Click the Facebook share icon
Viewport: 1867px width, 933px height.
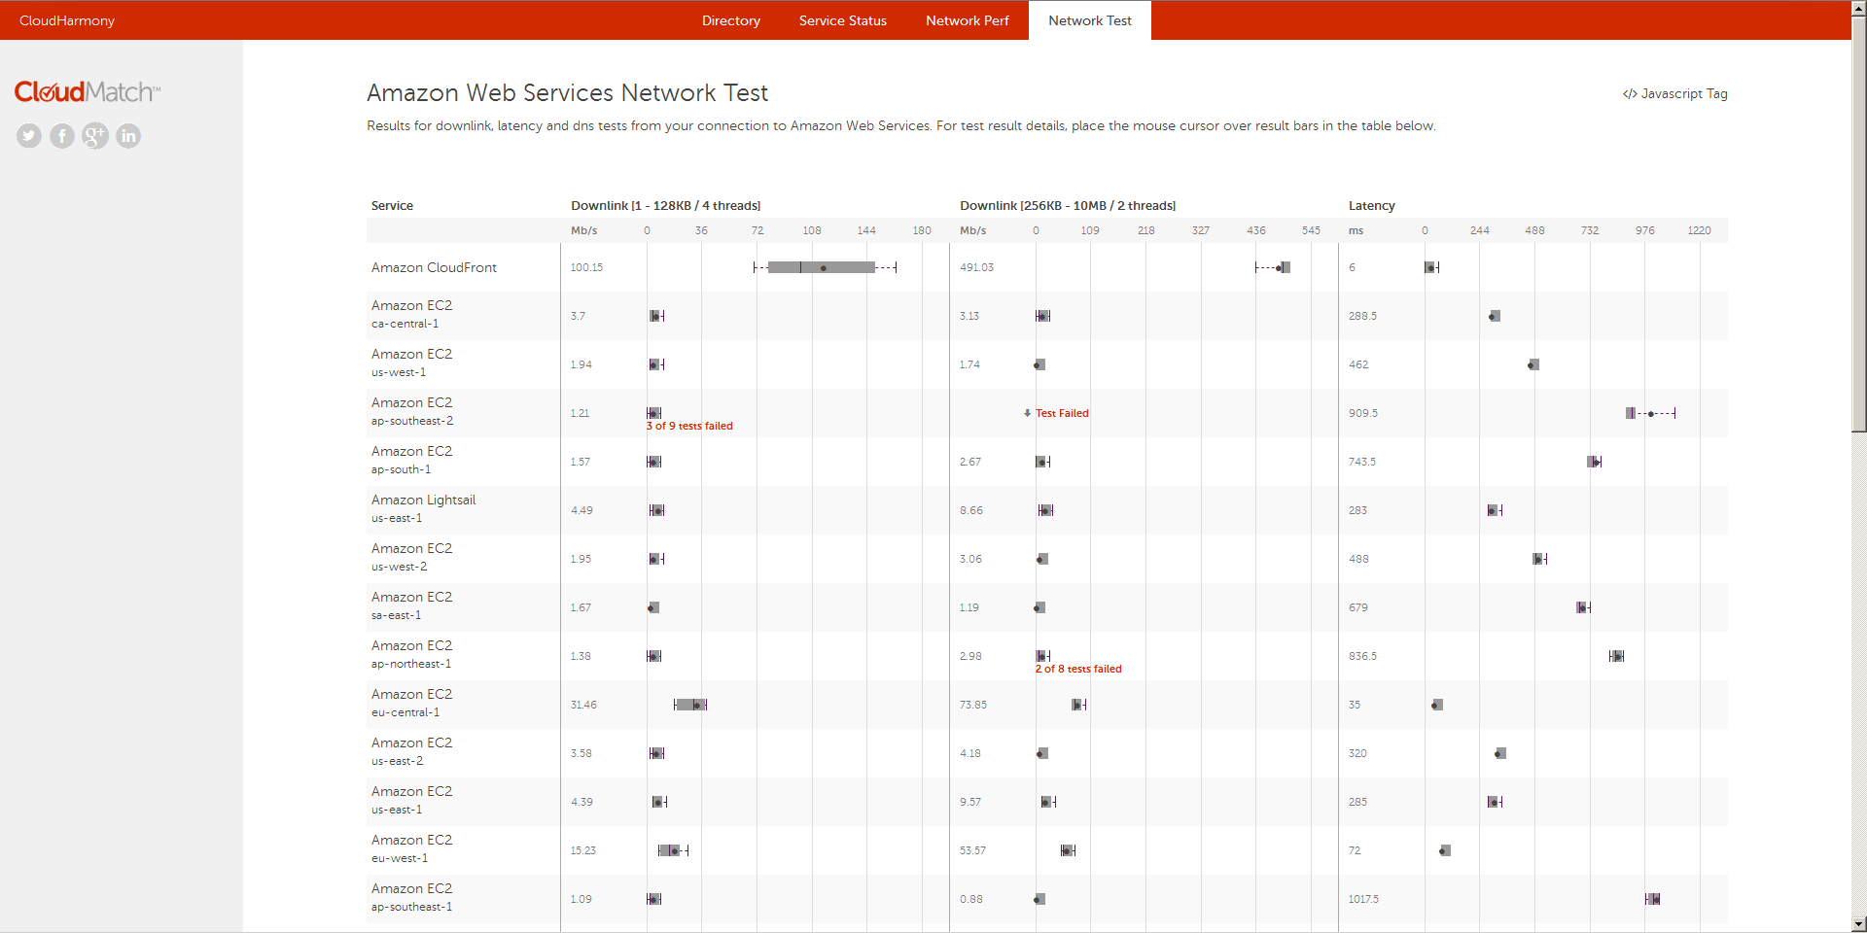tap(62, 136)
